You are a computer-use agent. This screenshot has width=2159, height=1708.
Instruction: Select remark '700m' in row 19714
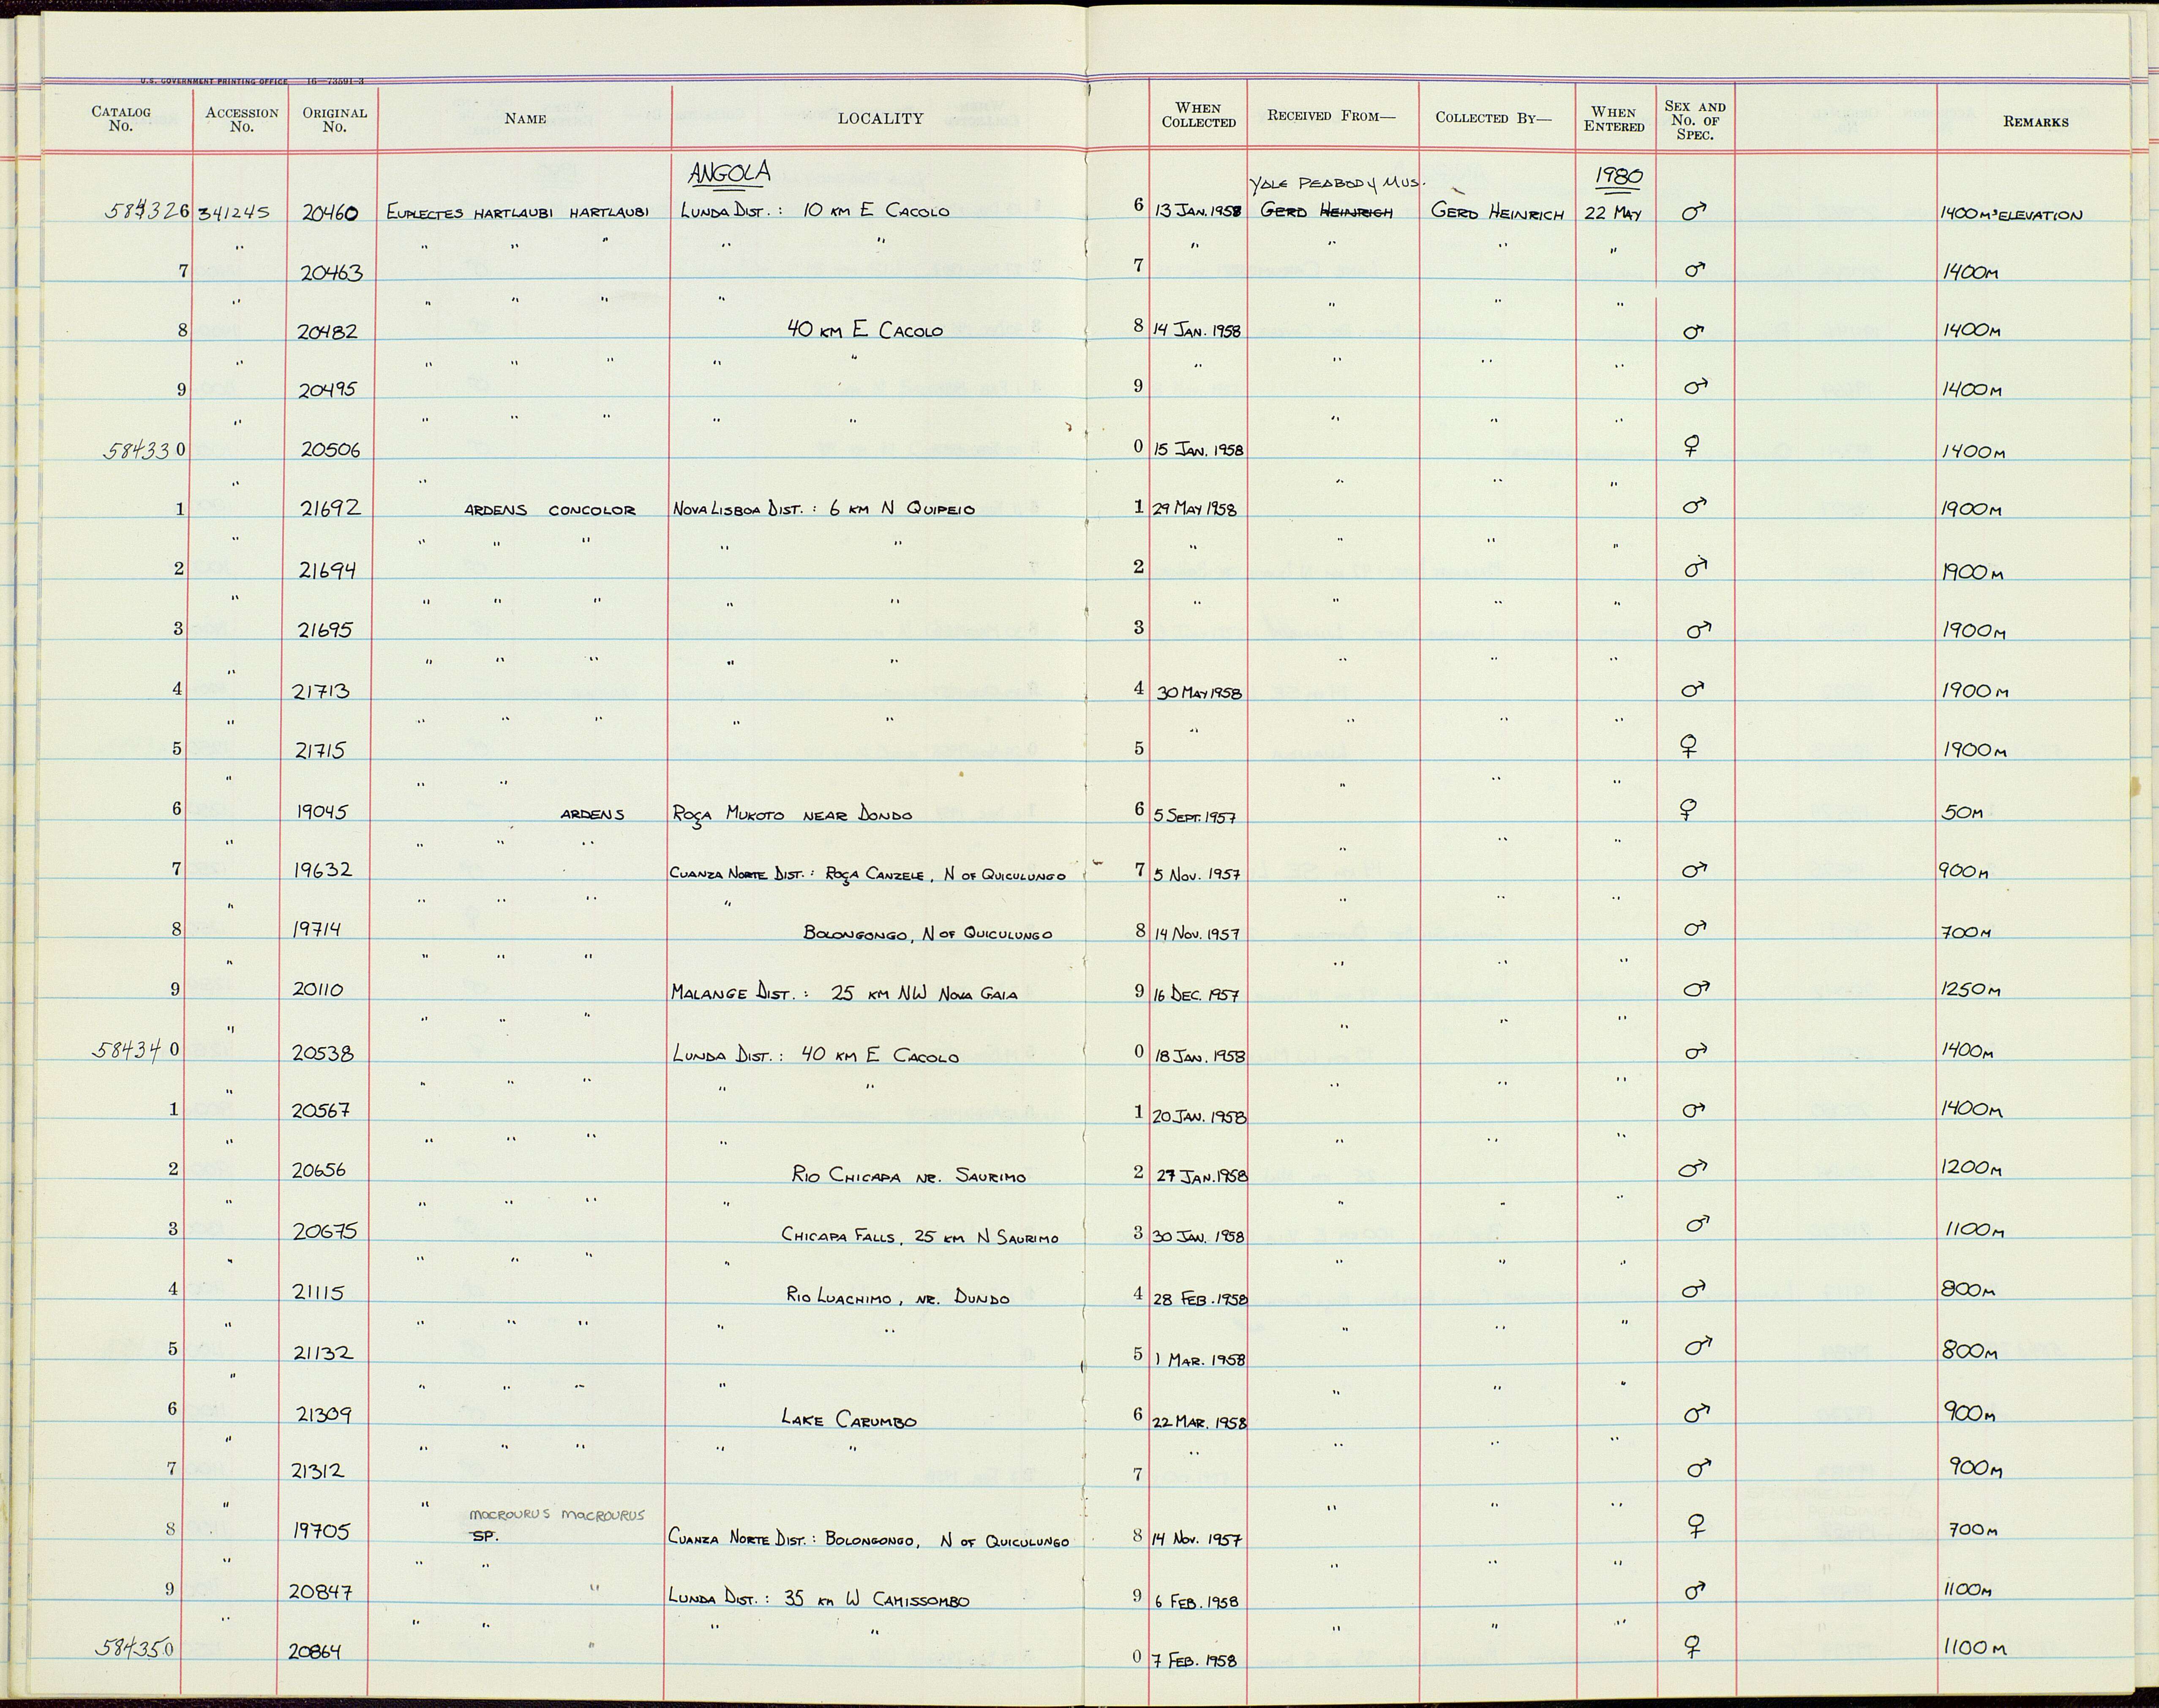tap(1965, 932)
